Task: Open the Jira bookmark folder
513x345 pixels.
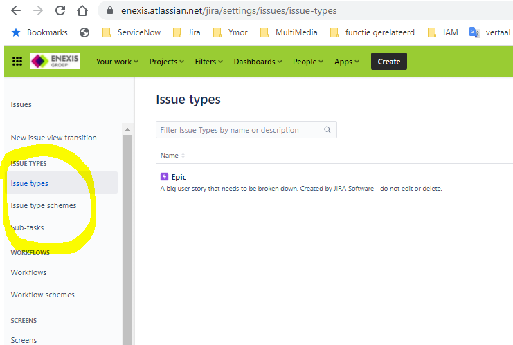Action: [x=186, y=32]
